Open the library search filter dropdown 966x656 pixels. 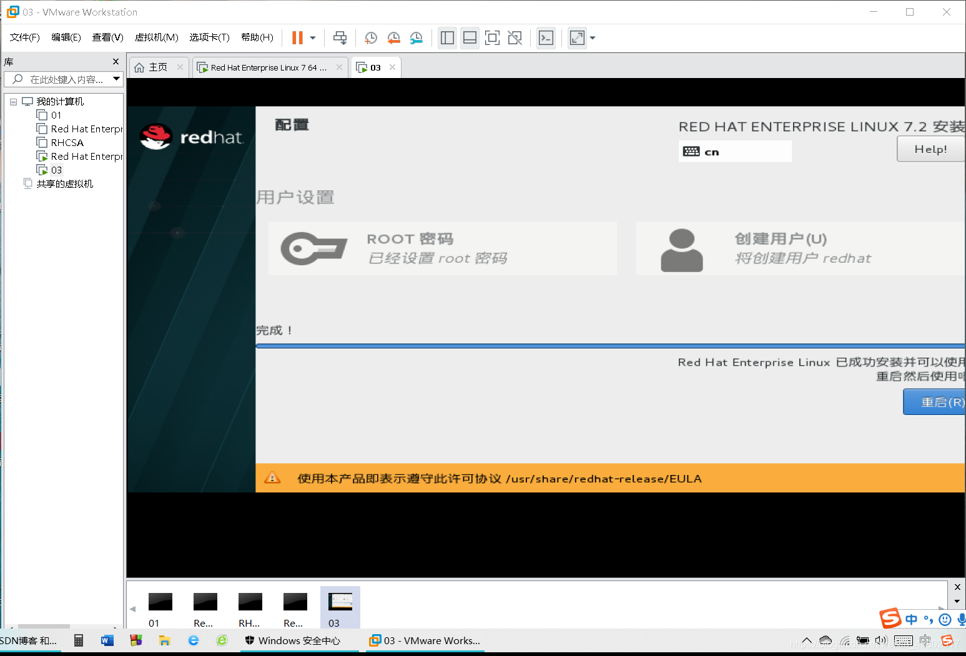116,79
